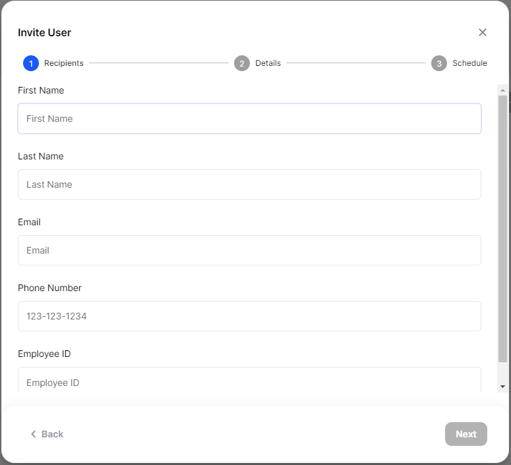This screenshot has height=465, width=511.
Task: Select the Recipients step label
Action: 64,63
